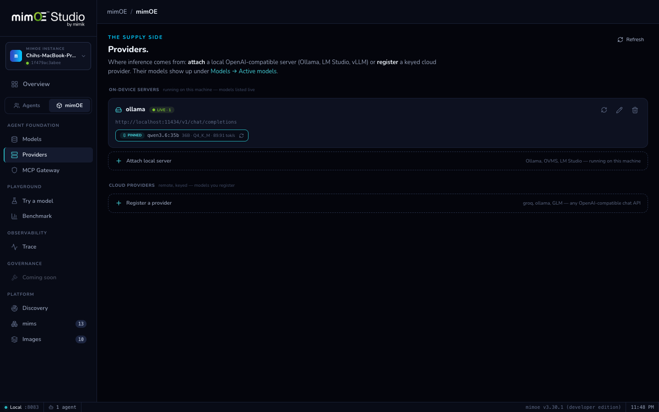Open MCP Gateway page
The image size is (659, 412).
coord(48,170)
